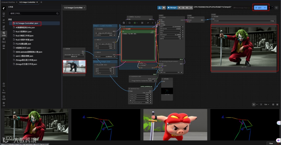Open the model library sidebar icon

tap(4, 27)
